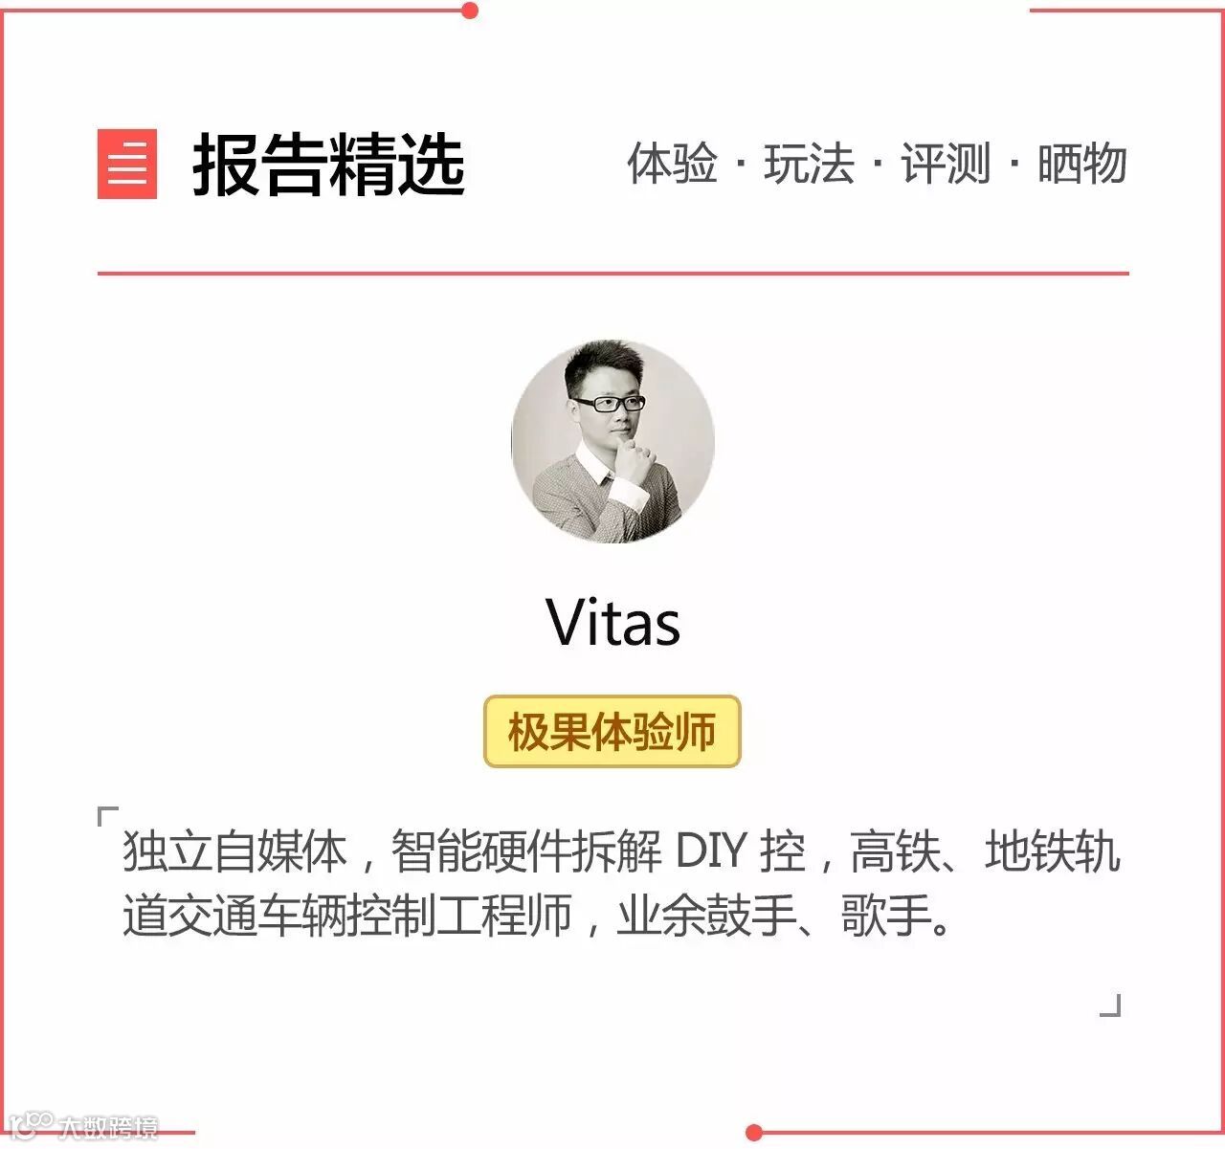Viewport: 1225px width, 1149px height.
Task: Click the dot separator between 体验 and 玩法
Action: pyautogui.click(x=741, y=164)
